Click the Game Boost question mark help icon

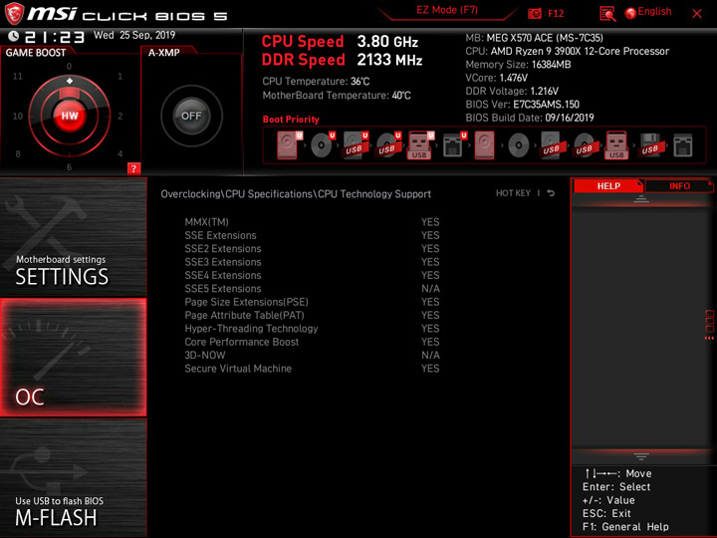pos(133,168)
